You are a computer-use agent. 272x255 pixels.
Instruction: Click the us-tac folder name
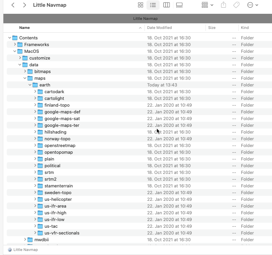click(51, 226)
